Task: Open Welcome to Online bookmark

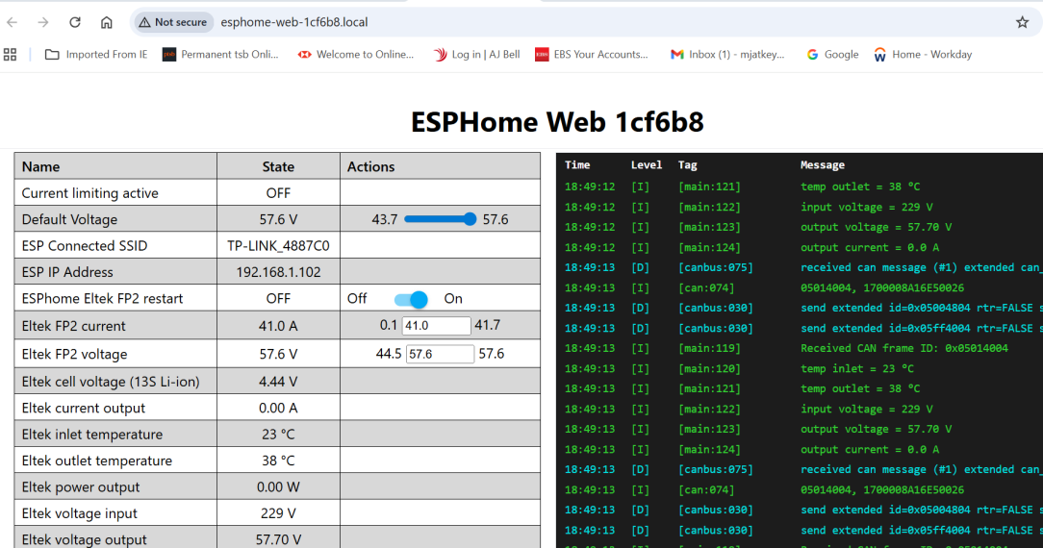Action: point(356,55)
